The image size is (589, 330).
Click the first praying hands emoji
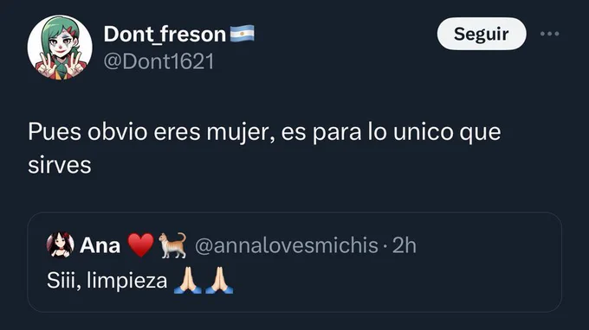click(187, 280)
